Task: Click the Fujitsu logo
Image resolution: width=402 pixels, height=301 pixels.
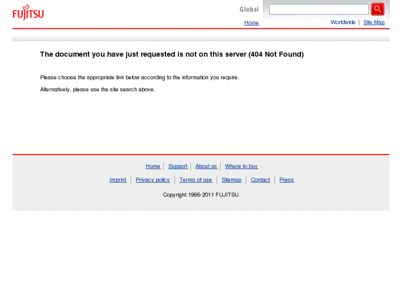Action: click(x=28, y=12)
